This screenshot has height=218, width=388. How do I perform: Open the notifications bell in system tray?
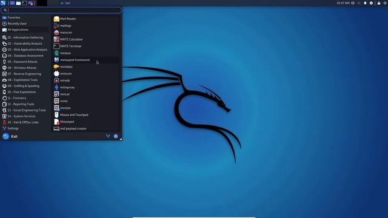tap(365, 3)
